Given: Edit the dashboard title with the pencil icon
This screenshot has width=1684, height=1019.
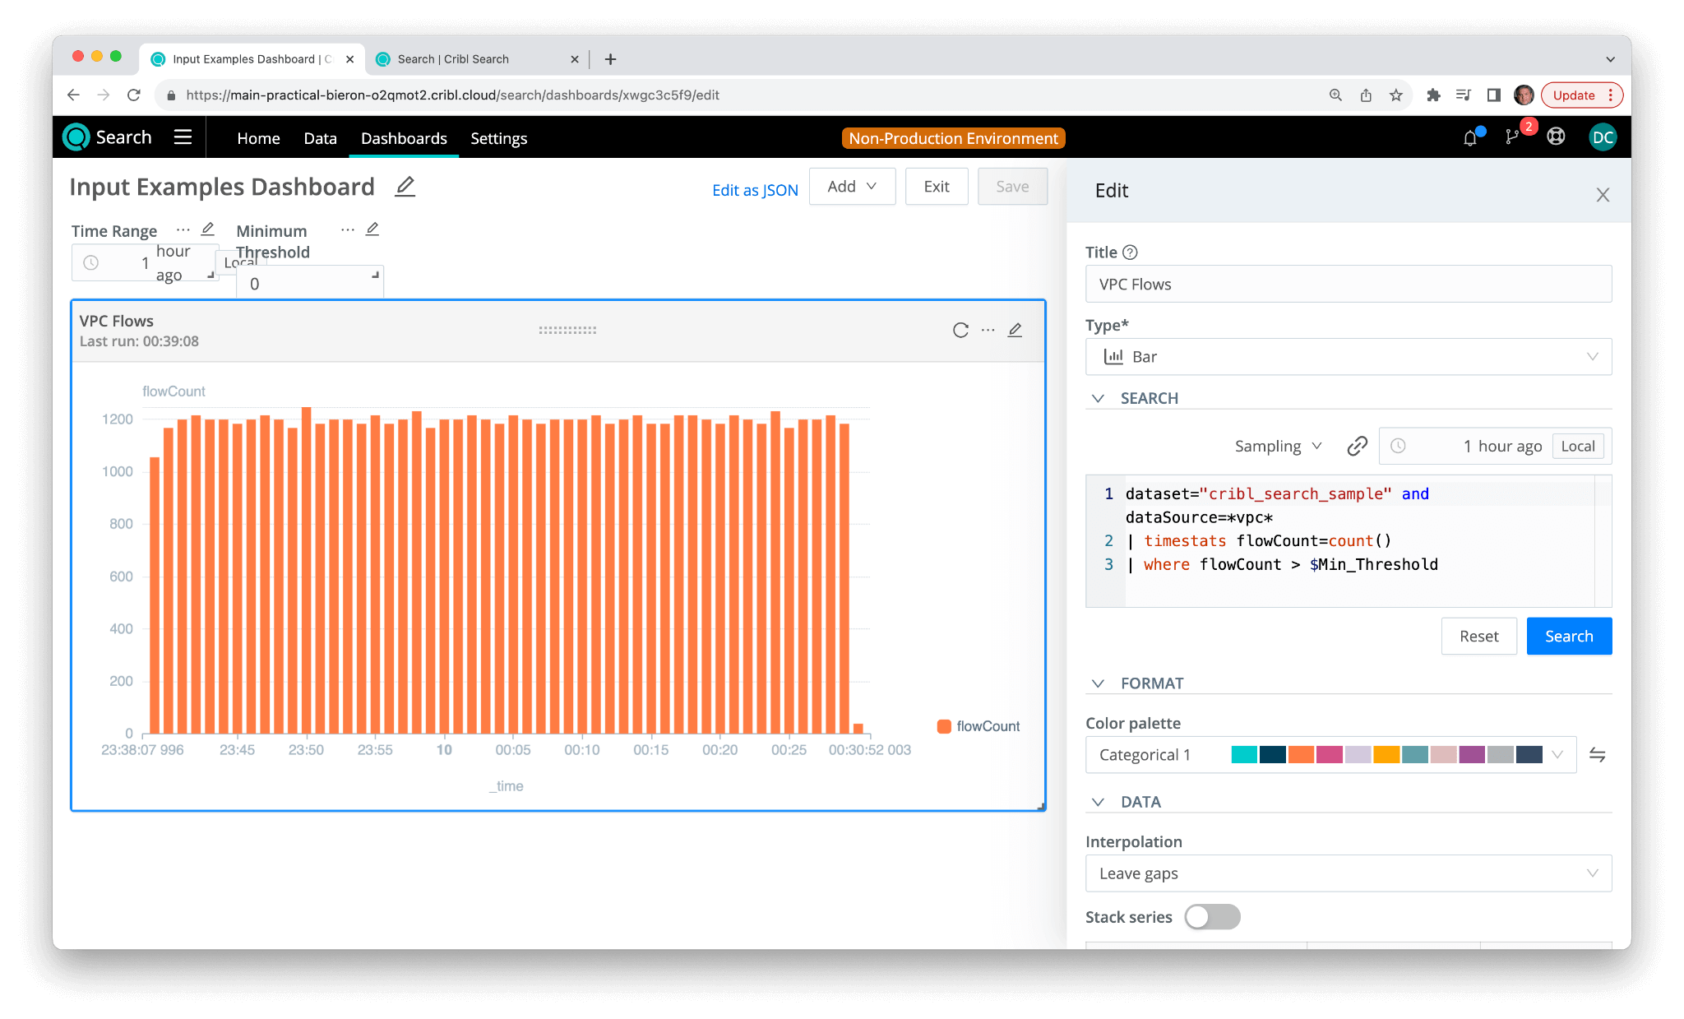Looking at the screenshot, I should (x=405, y=187).
